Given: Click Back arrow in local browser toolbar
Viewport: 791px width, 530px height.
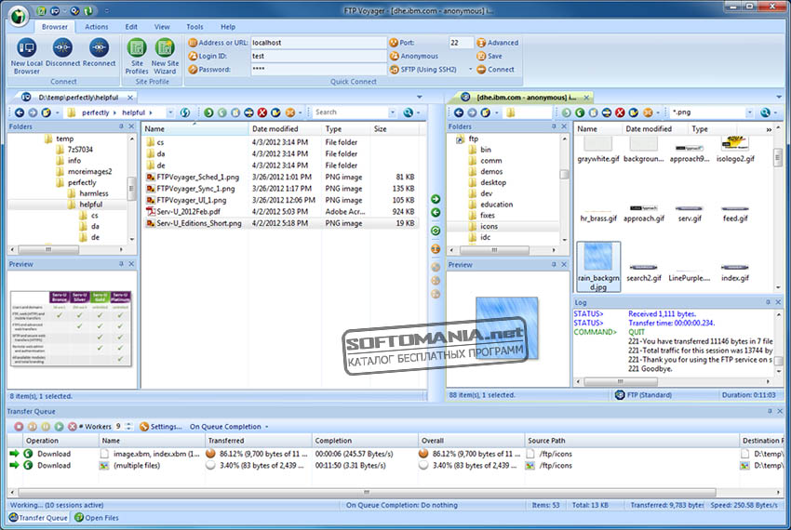Looking at the screenshot, I should 20,113.
